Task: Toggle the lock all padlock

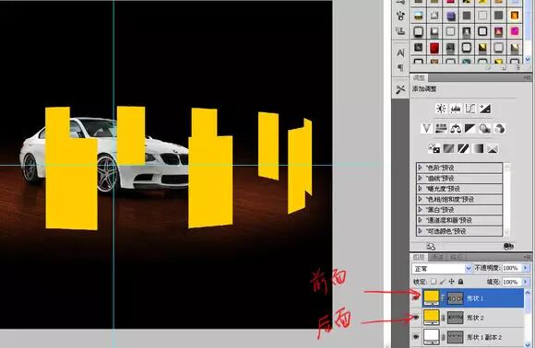Action: click(x=460, y=282)
